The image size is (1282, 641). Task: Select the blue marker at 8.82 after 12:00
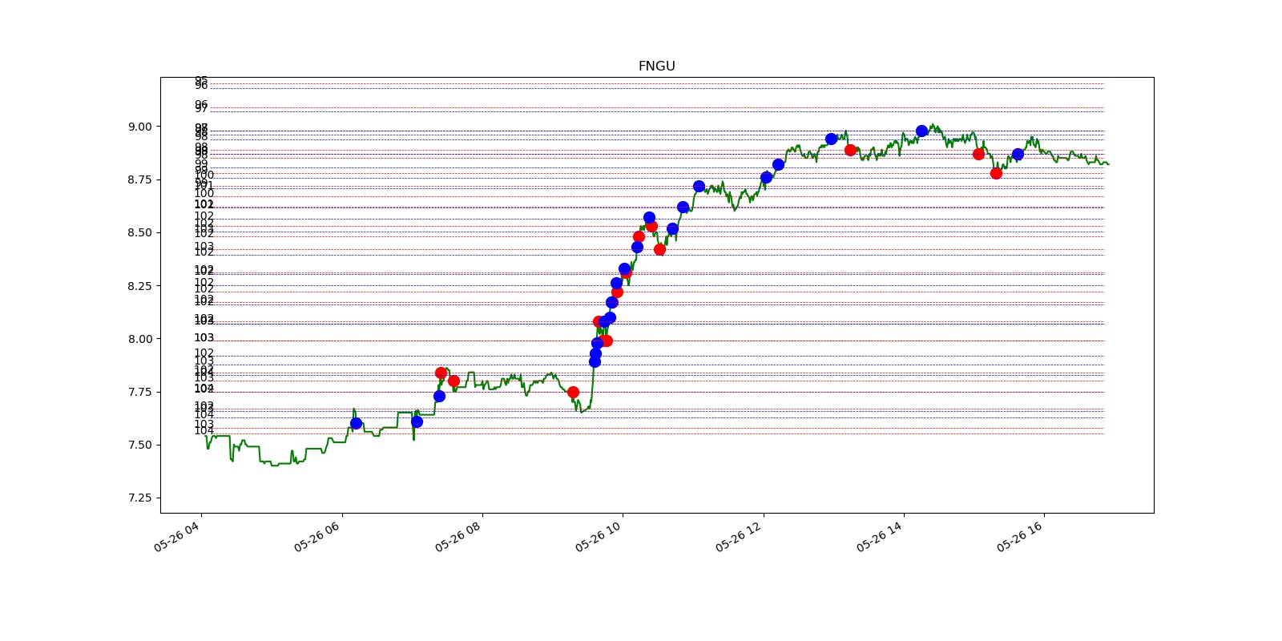(778, 164)
